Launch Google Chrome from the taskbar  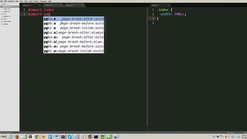point(37,137)
